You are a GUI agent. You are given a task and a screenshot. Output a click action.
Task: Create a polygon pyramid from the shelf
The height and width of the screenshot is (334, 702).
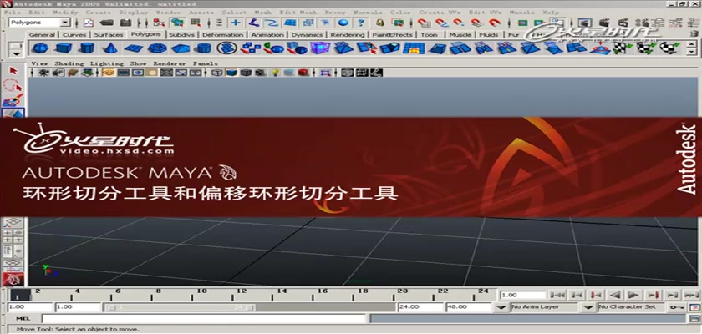pos(181,48)
